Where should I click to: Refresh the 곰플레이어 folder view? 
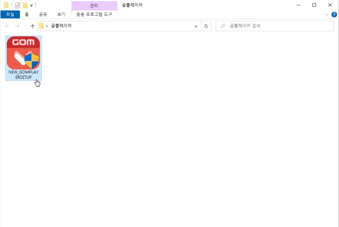click(206, 26)
